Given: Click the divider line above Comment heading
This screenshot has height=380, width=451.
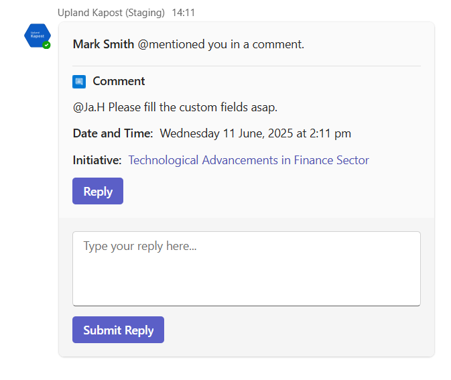Looking at the screenshot, I should 247,66.
